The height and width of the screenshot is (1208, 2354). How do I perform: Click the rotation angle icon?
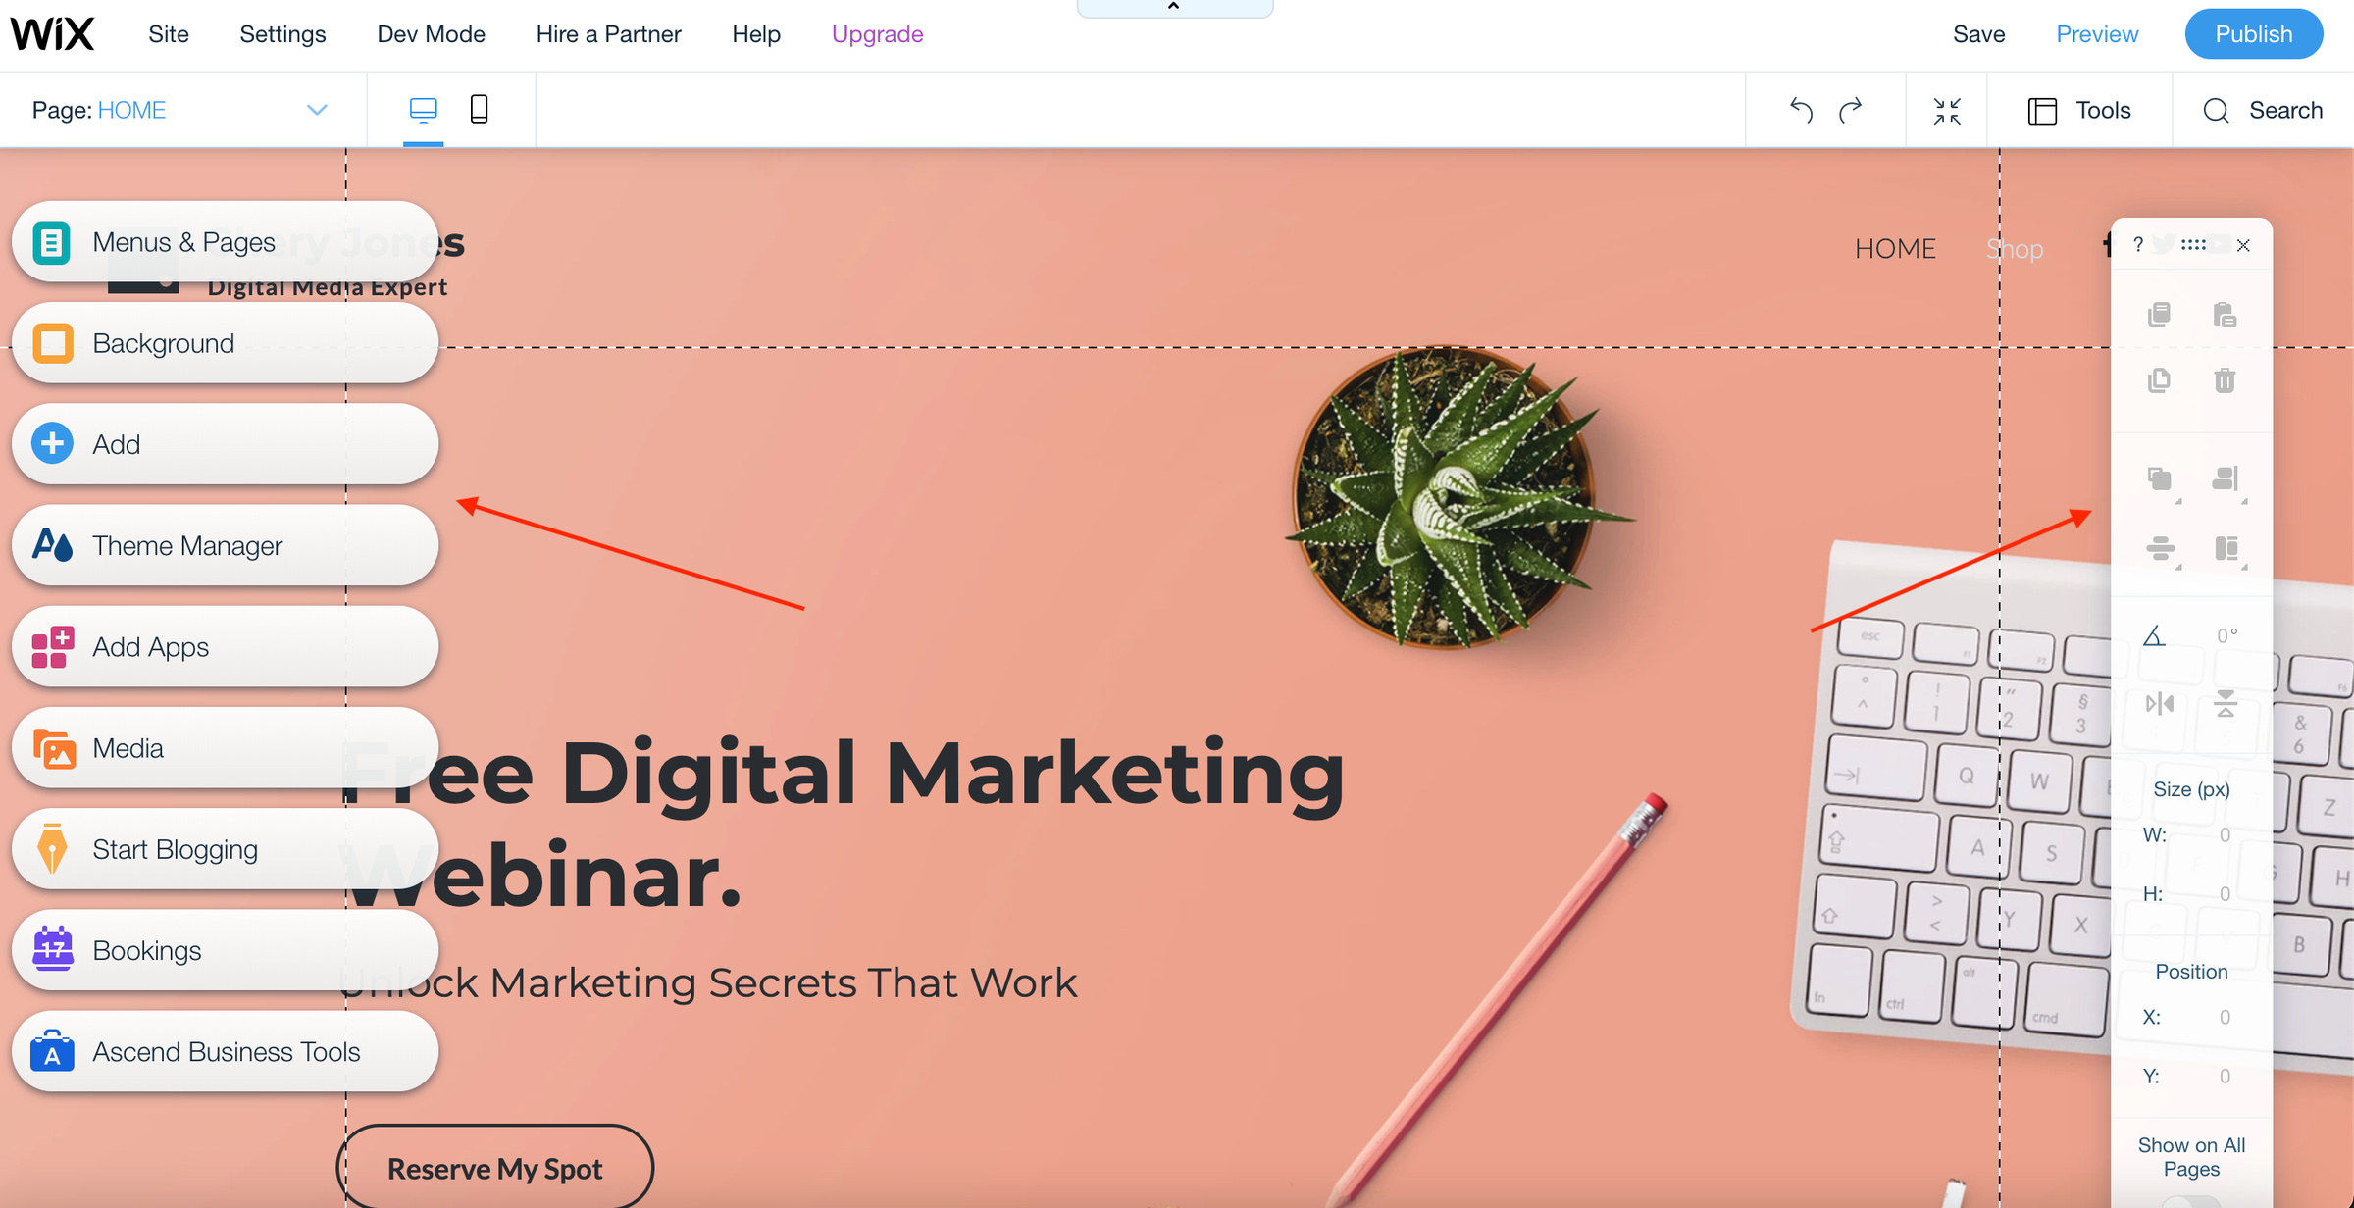(x=2154, y=635)
